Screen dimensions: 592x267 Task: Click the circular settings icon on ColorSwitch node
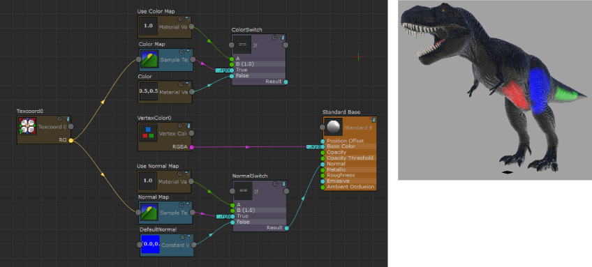[x=274, y=38]
